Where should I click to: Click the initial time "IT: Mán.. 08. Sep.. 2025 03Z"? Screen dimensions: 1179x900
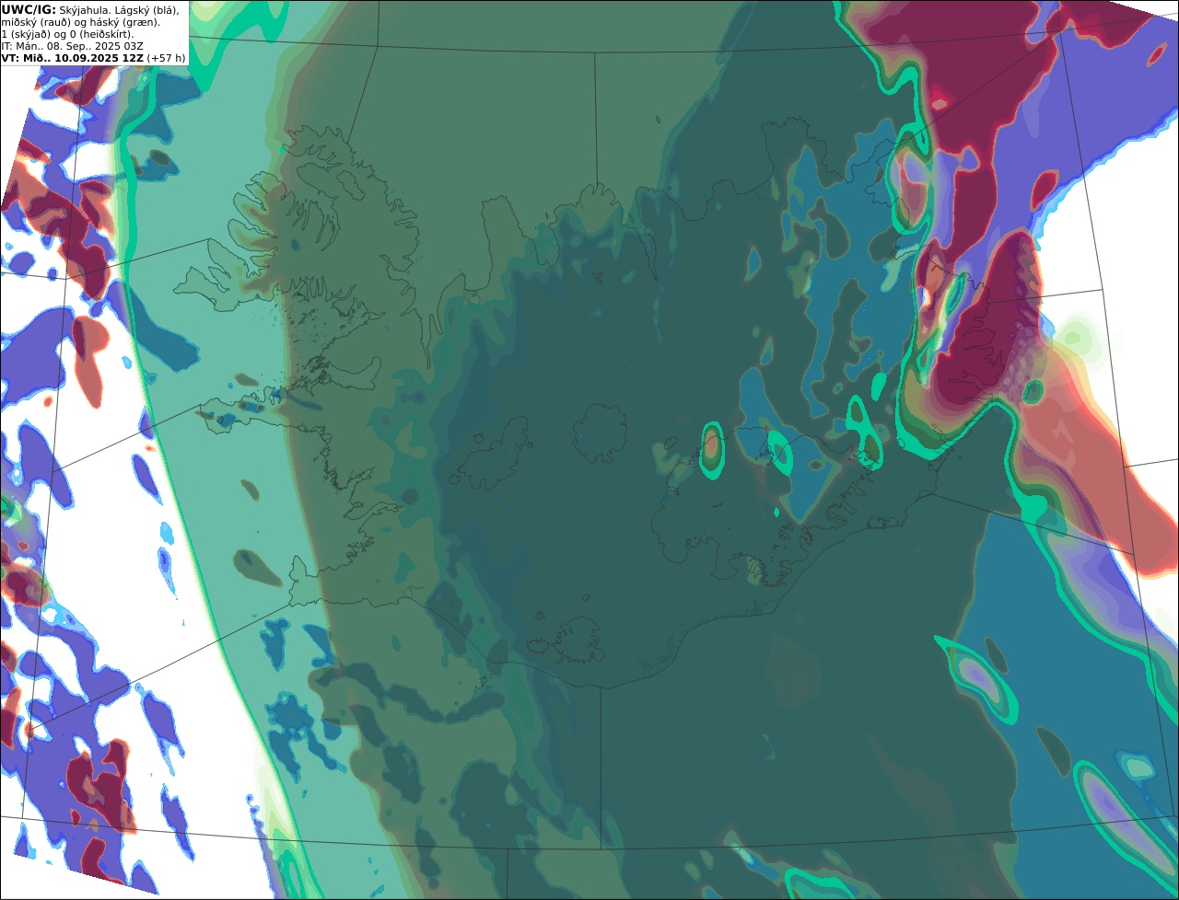(72, 46)
